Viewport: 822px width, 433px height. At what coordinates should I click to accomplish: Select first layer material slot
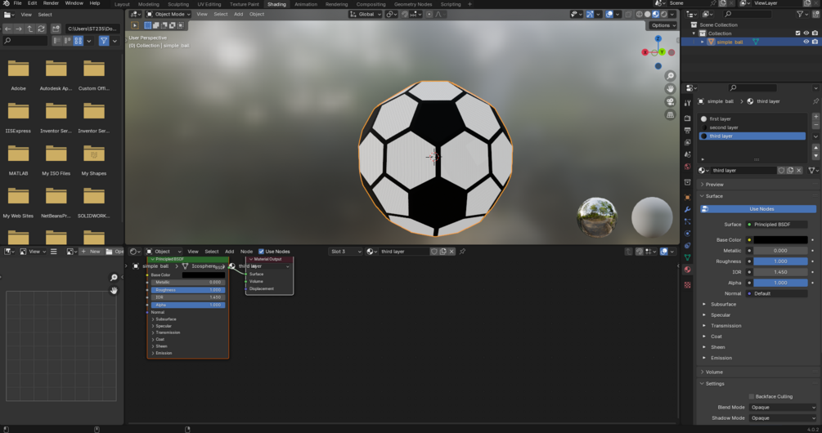(x=752, y=118)
